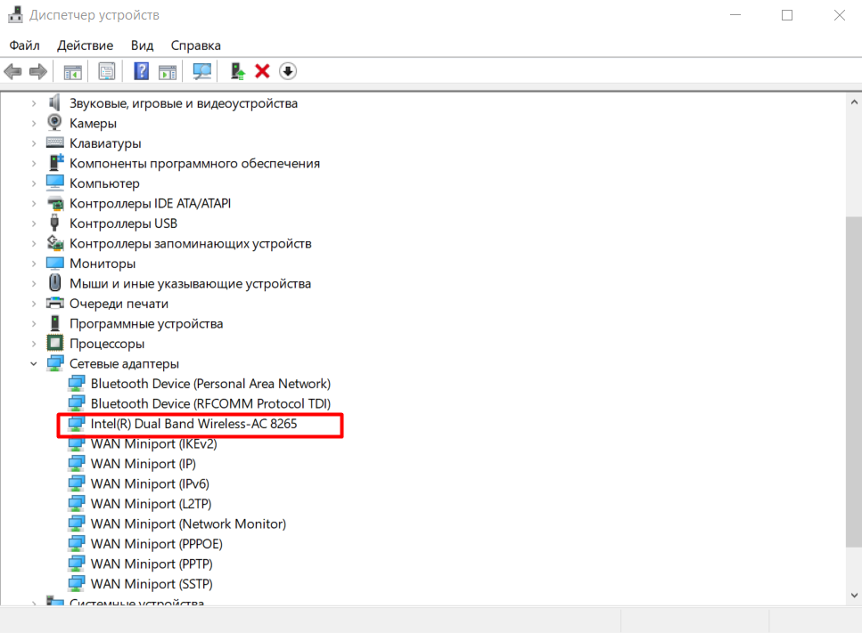Open Properties toolbar icon
The height and width of the screenshot is (633, 862).
click(107, 71)
